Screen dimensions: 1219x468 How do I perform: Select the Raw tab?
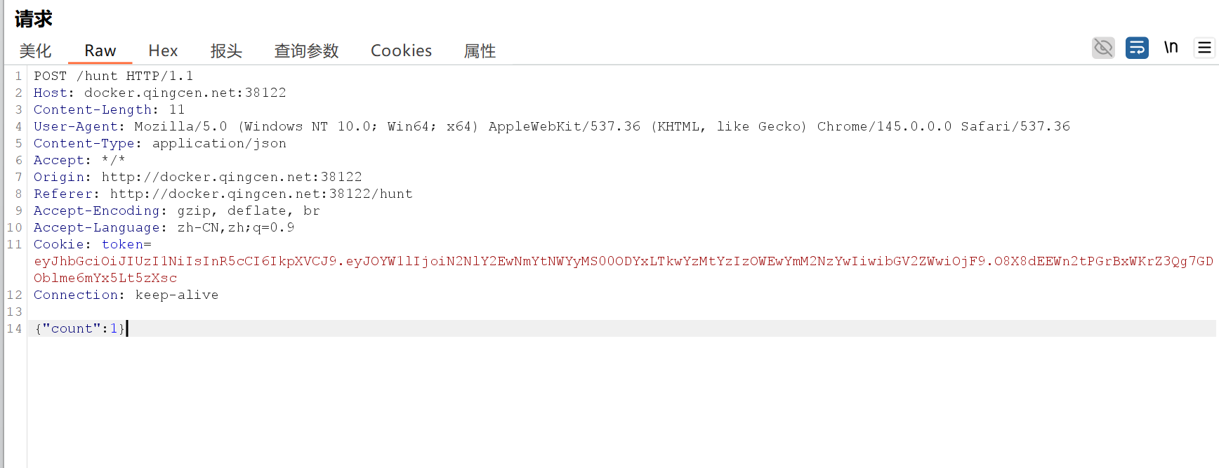(x=100, y=51)
